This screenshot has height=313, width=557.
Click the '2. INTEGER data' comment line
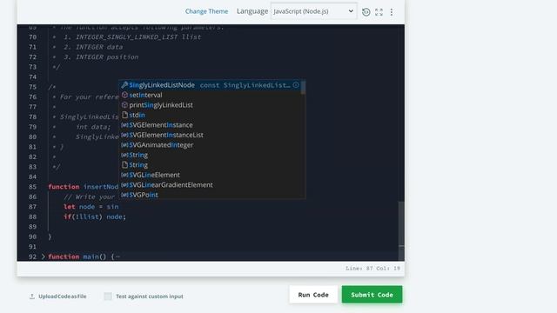(x=93, y=47)
